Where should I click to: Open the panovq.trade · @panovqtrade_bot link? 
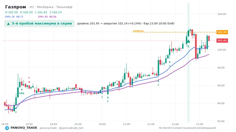click(62, 128)
